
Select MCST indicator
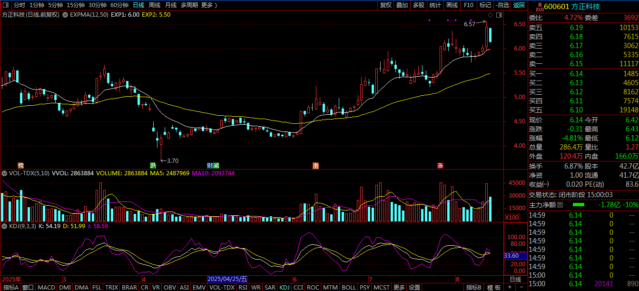pos(382,288)
